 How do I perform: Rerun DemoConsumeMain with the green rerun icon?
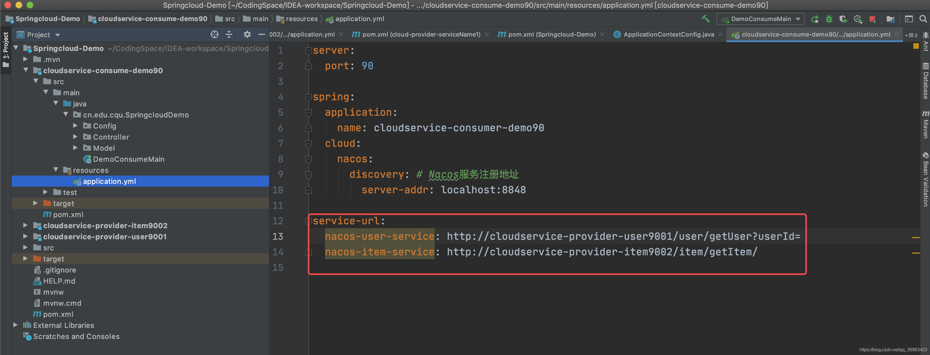click(814, 19)
